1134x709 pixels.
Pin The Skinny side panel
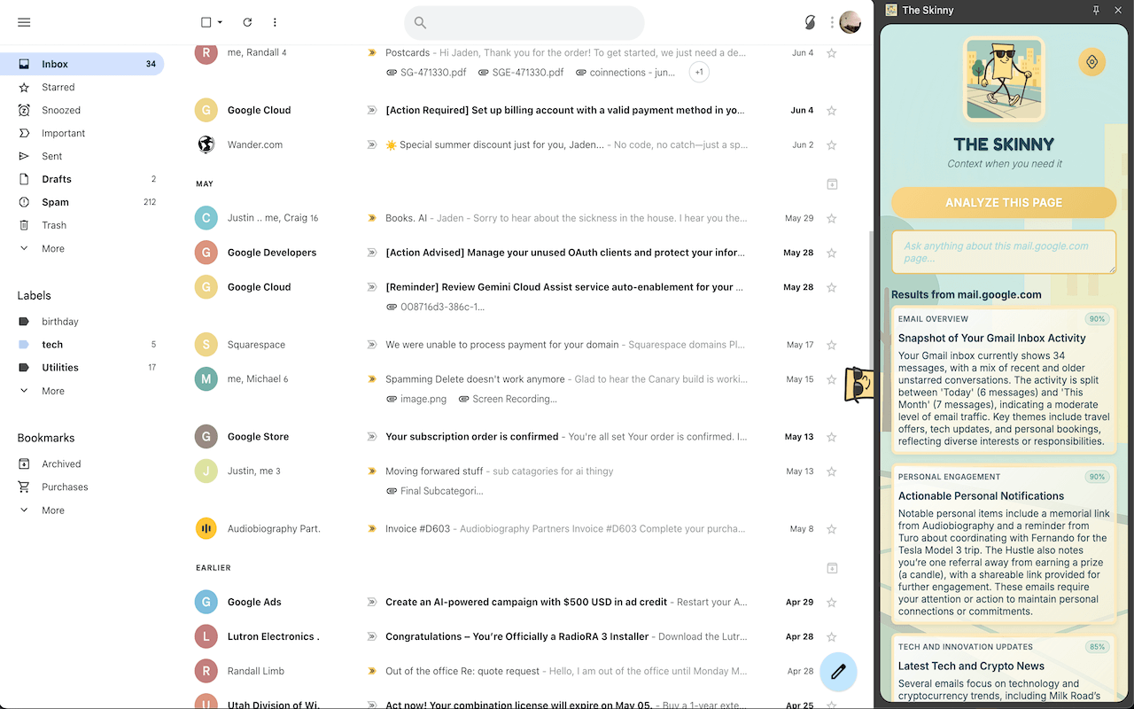pyautogui.click(x=1096, y=10)
